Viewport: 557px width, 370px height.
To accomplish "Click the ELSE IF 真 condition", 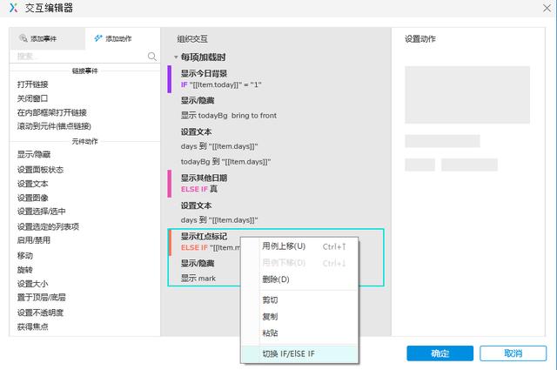I will coord(199,189).
